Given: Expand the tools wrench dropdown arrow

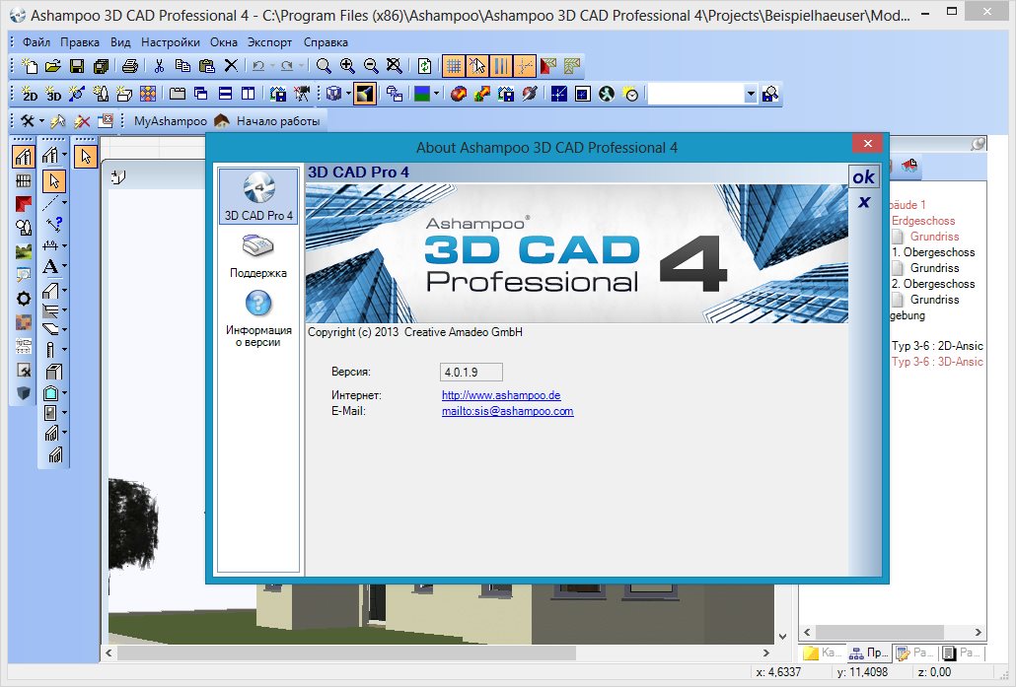Looking at the screenshot, I should pos(41,121).
